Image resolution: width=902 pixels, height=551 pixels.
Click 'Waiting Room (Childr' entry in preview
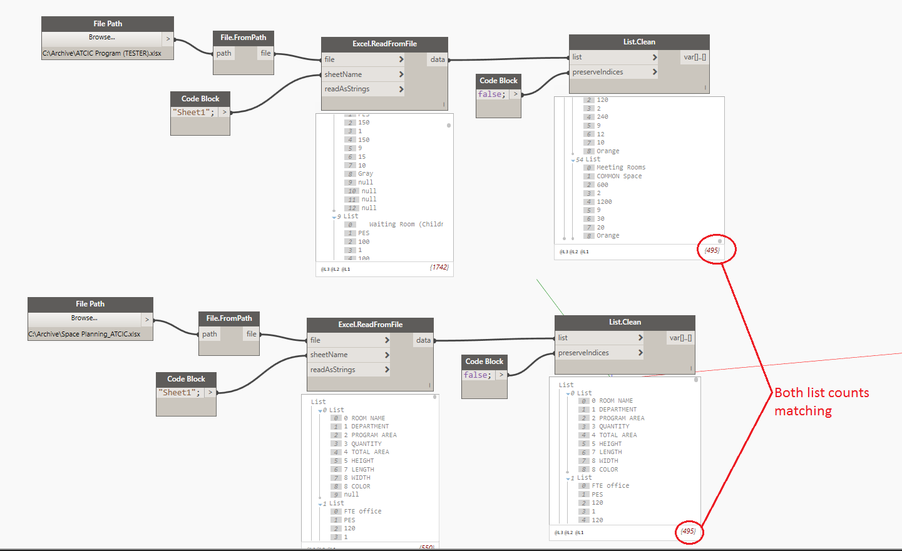click(406, 225)
